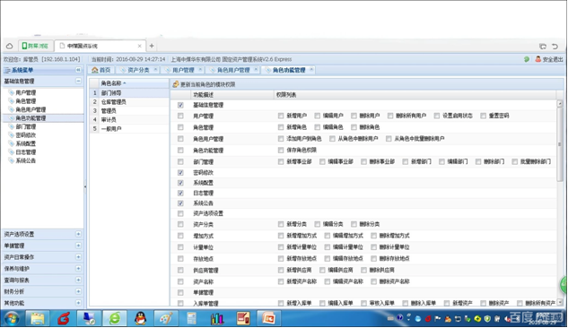
Task: Switch to the 资产分类 tab
Action: pyautogui.click(x=138, y=70)
